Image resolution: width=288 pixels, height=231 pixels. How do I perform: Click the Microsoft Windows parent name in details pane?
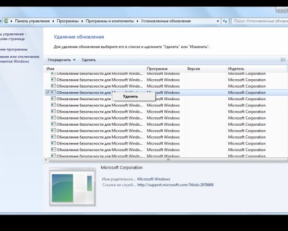[x=154, y=179]
